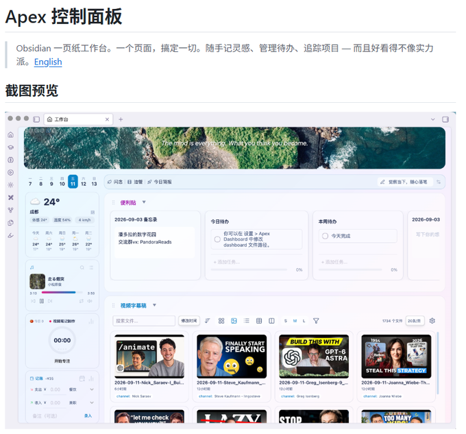Skip to the previous track
Screen dimensions: 466x434
[33, 301]
